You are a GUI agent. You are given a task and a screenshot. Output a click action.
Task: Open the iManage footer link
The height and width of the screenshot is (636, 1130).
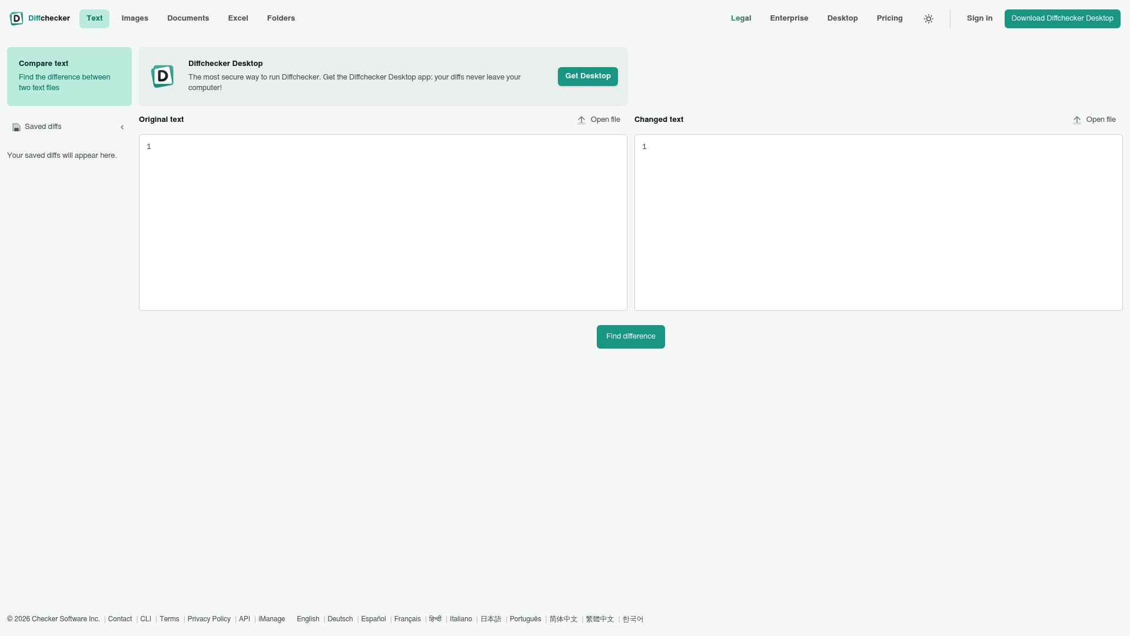click(272, 620)
